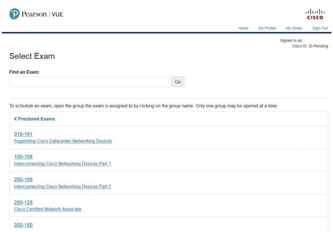Select Supporting Cisco Datacenter Networking Devices

[63, 141]
